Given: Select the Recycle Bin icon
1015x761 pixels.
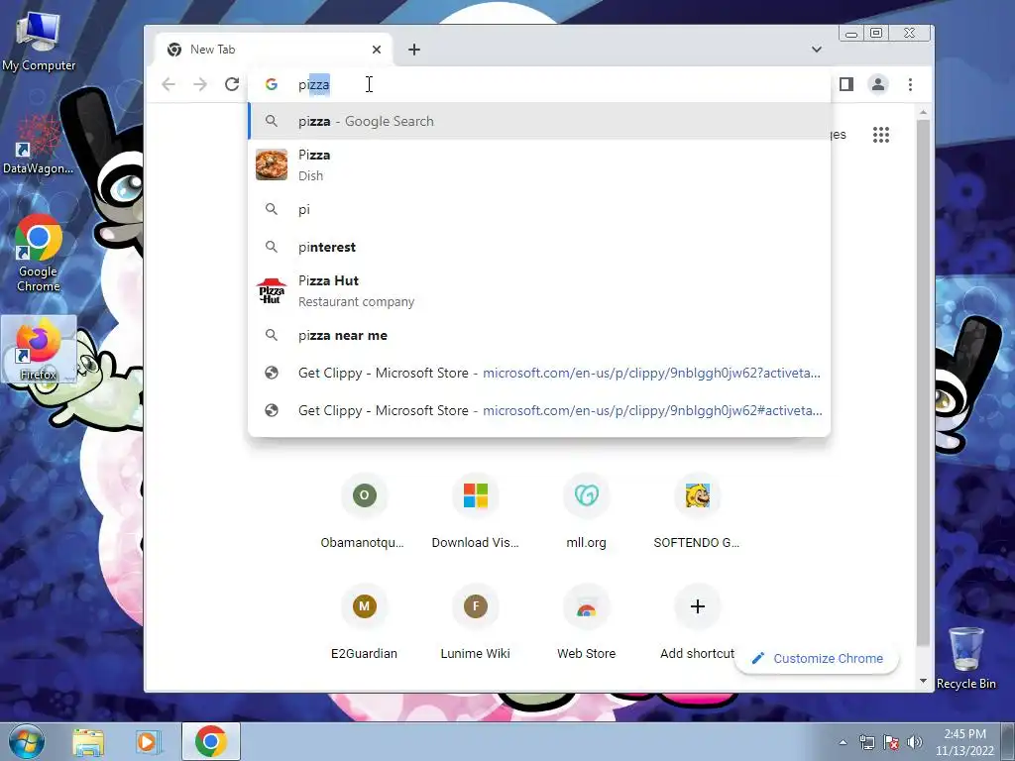Looking at the screenshot, I should (x=965, y=659).
